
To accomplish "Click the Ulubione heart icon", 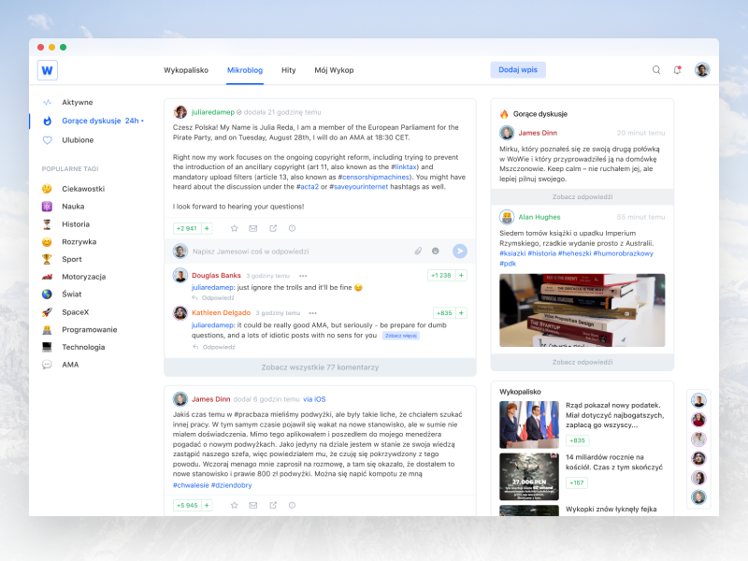I will coord(47,139).
